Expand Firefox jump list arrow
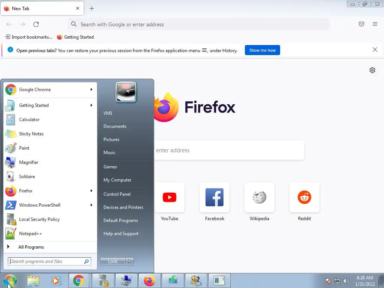Image resolution: width=384 pixels, height=288 pixels. pos(91,191)
